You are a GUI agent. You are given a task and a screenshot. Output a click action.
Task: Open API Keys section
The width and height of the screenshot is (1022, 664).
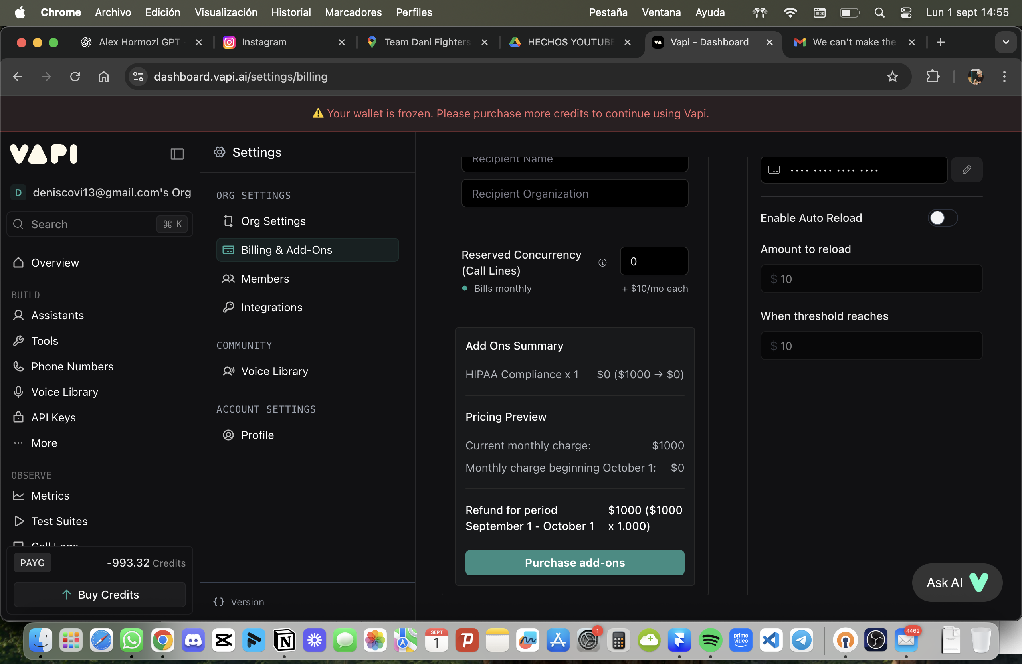click(x=53, y=417)
